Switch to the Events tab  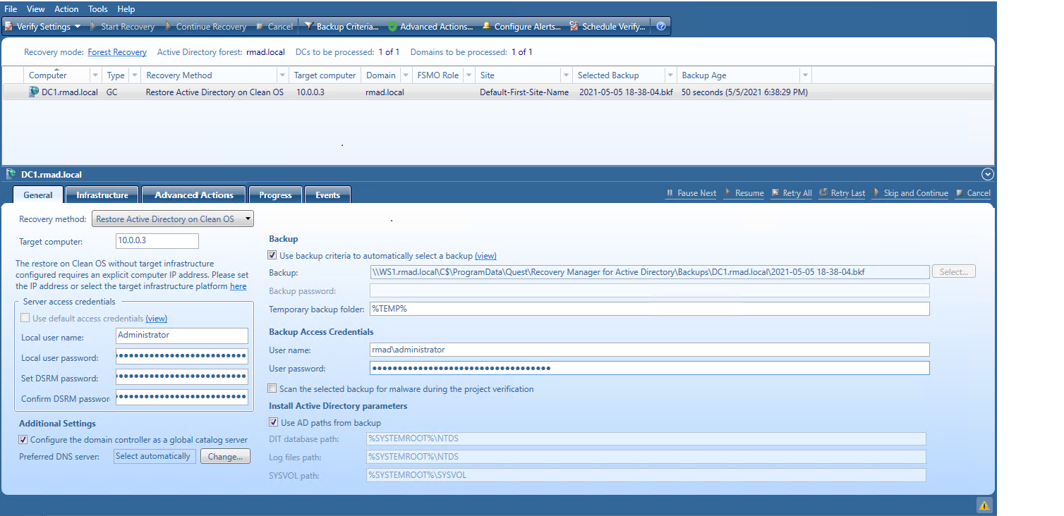pos(327,195)
